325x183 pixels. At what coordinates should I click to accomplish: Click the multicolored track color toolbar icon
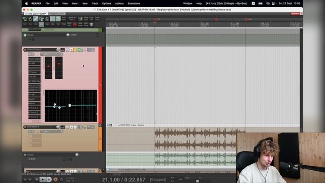[80, 19]
